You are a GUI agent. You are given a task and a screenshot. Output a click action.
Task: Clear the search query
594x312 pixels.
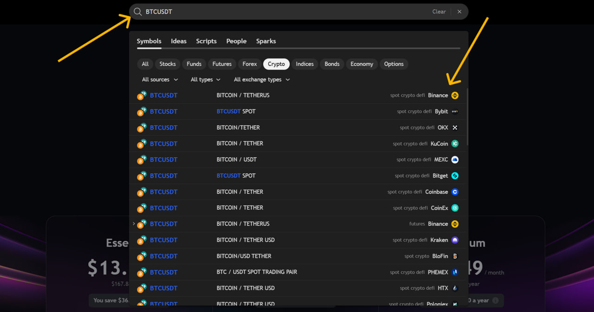439,12
